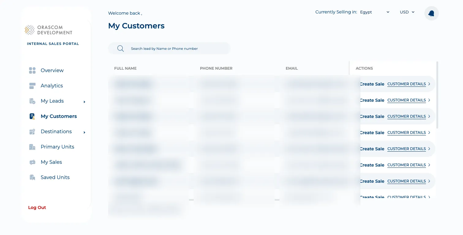463x235 pixels.
Task: Open My Sales page
Action: tap(51, 162)
